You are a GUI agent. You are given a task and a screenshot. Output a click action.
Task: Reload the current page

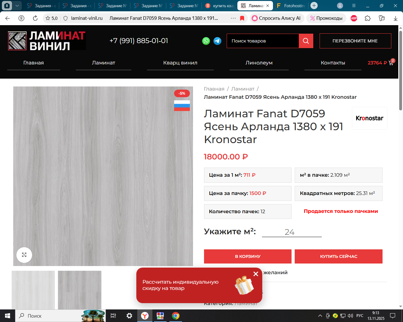click(x=35, y=18)
